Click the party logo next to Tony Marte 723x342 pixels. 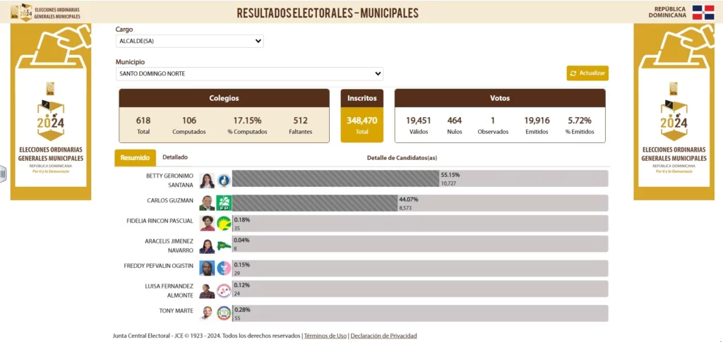click(x=224, y=313)
